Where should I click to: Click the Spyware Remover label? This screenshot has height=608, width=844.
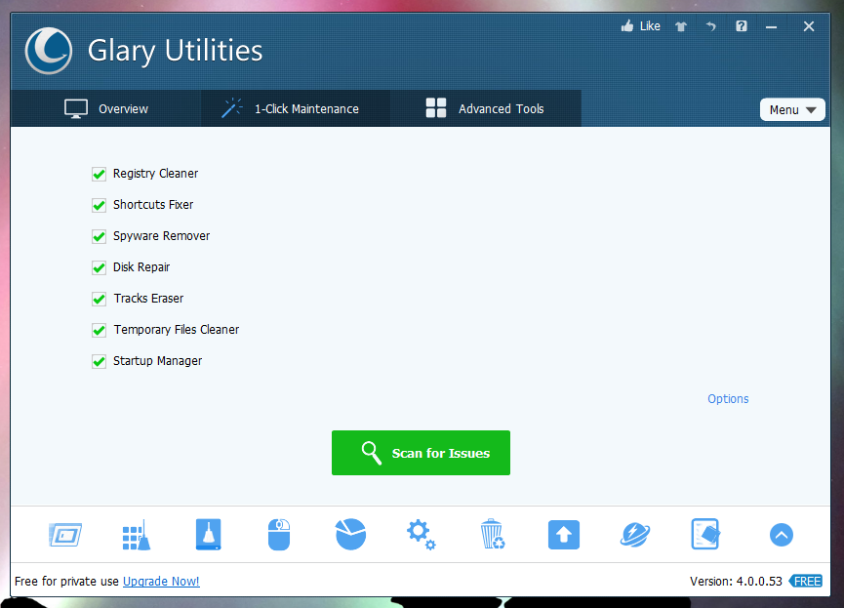coord(161,236)
